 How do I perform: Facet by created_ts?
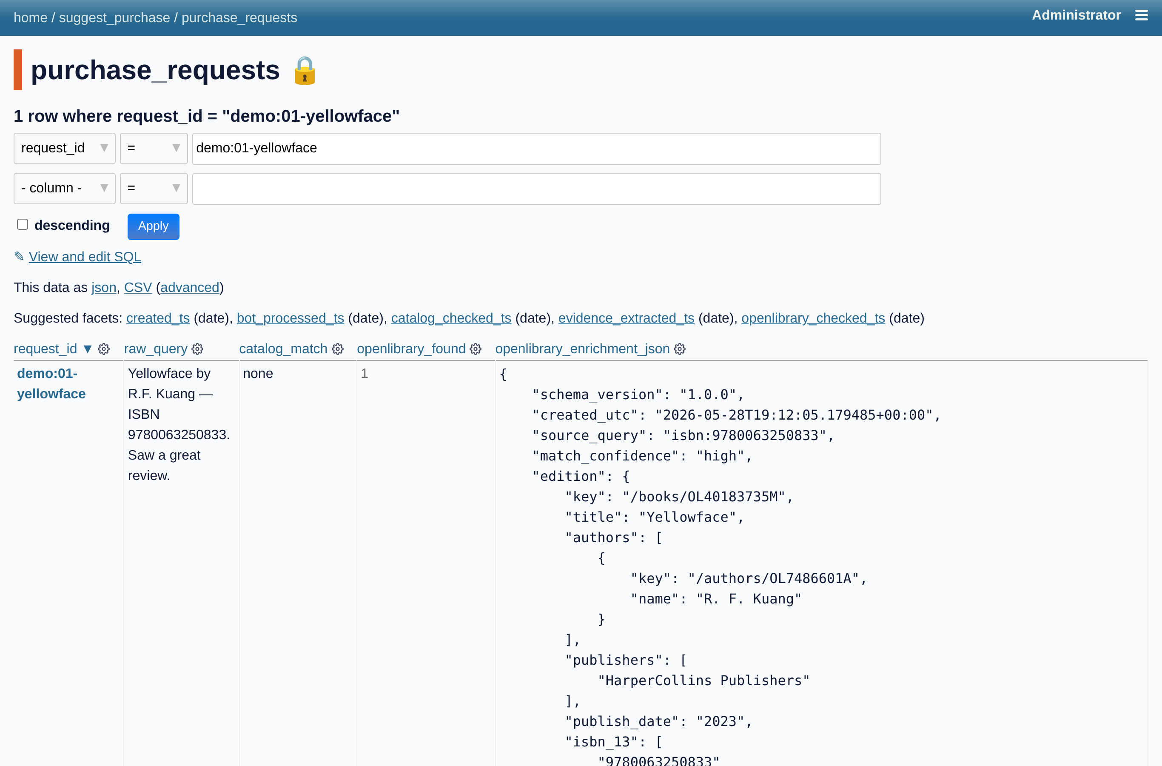158,318
